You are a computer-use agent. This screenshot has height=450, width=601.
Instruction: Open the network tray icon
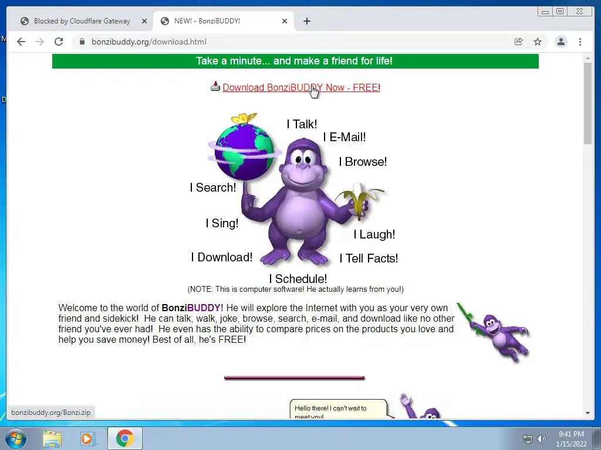tap(528, 439)
